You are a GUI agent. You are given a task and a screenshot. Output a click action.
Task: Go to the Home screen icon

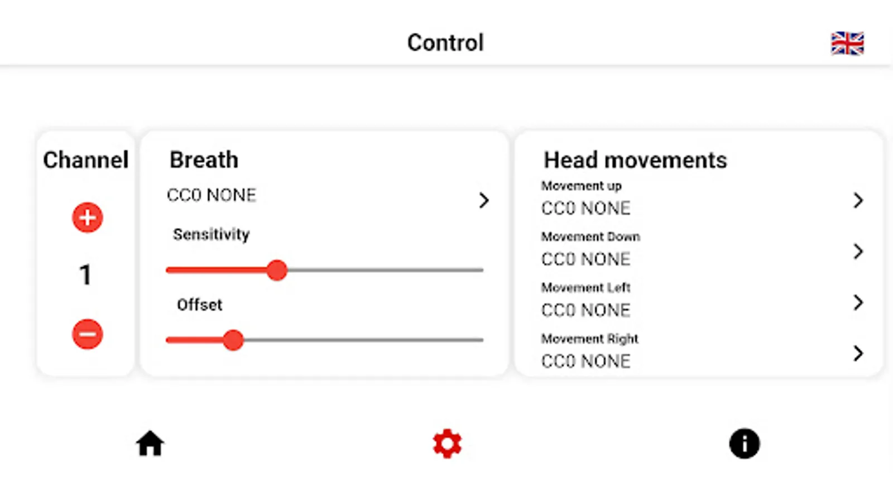[150, 444]
